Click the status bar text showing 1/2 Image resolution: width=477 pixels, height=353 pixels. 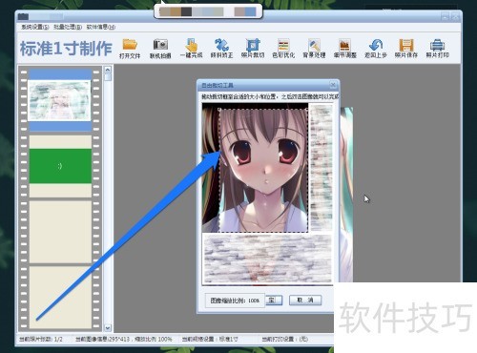tap(41, 339)
